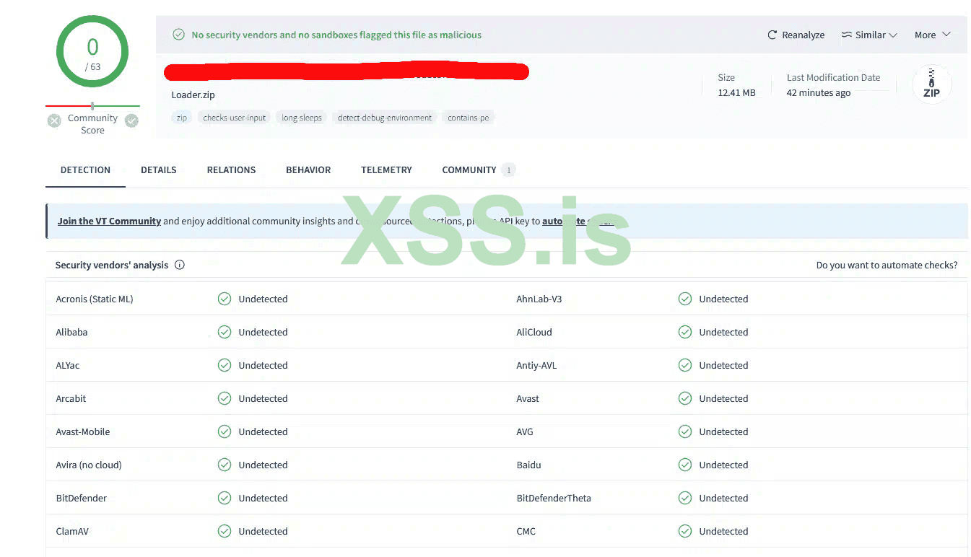Go to the RELATIONS tab
Viewport: 971px width, 557px height.
click(231, 170)
